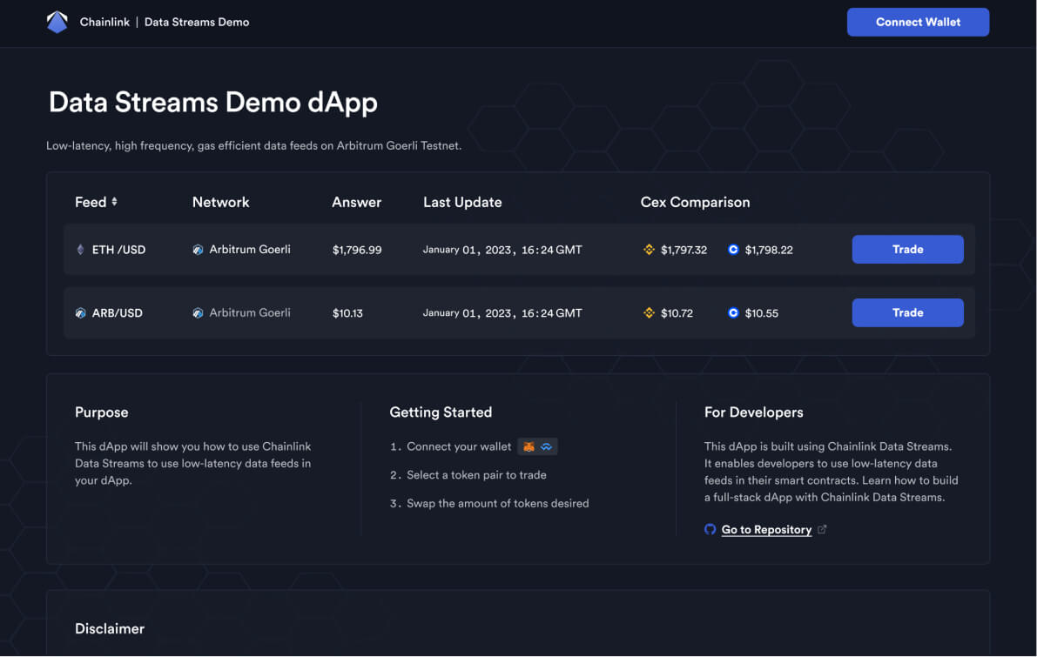Viewport: 1037px width, 657px height.
Task: Click the Chainlink brand name
Action: point(104,22)
